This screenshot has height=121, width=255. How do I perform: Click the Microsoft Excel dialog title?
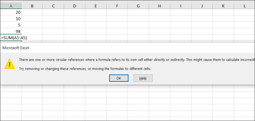(16, 48)
